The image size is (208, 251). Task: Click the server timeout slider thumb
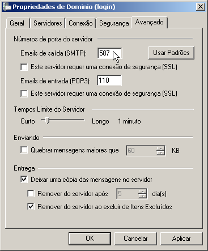pyautogui.click(x=48, y=120)
